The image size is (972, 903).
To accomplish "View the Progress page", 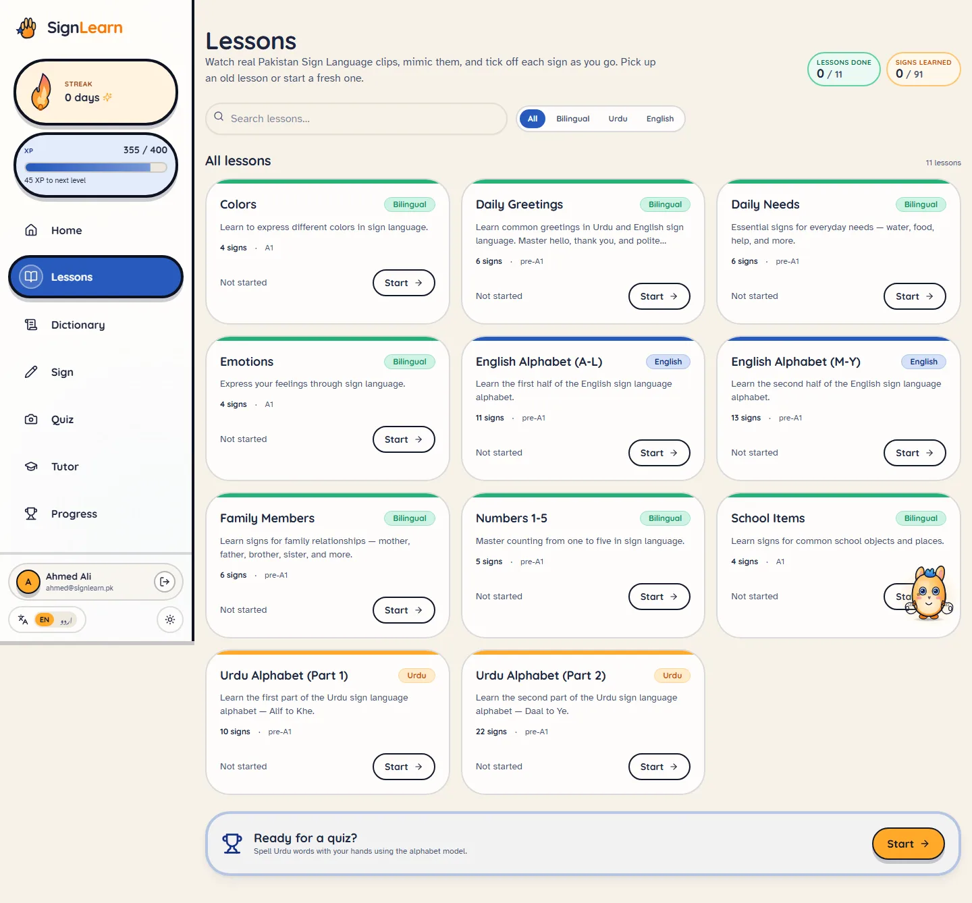I will pyautogui.click(x=96, y=514).
